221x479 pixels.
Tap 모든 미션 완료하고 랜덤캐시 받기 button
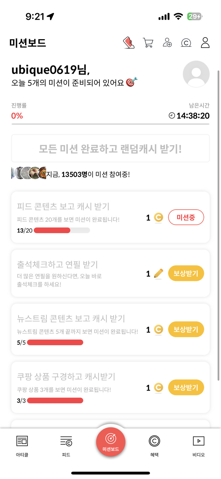(x=110, y=148)
